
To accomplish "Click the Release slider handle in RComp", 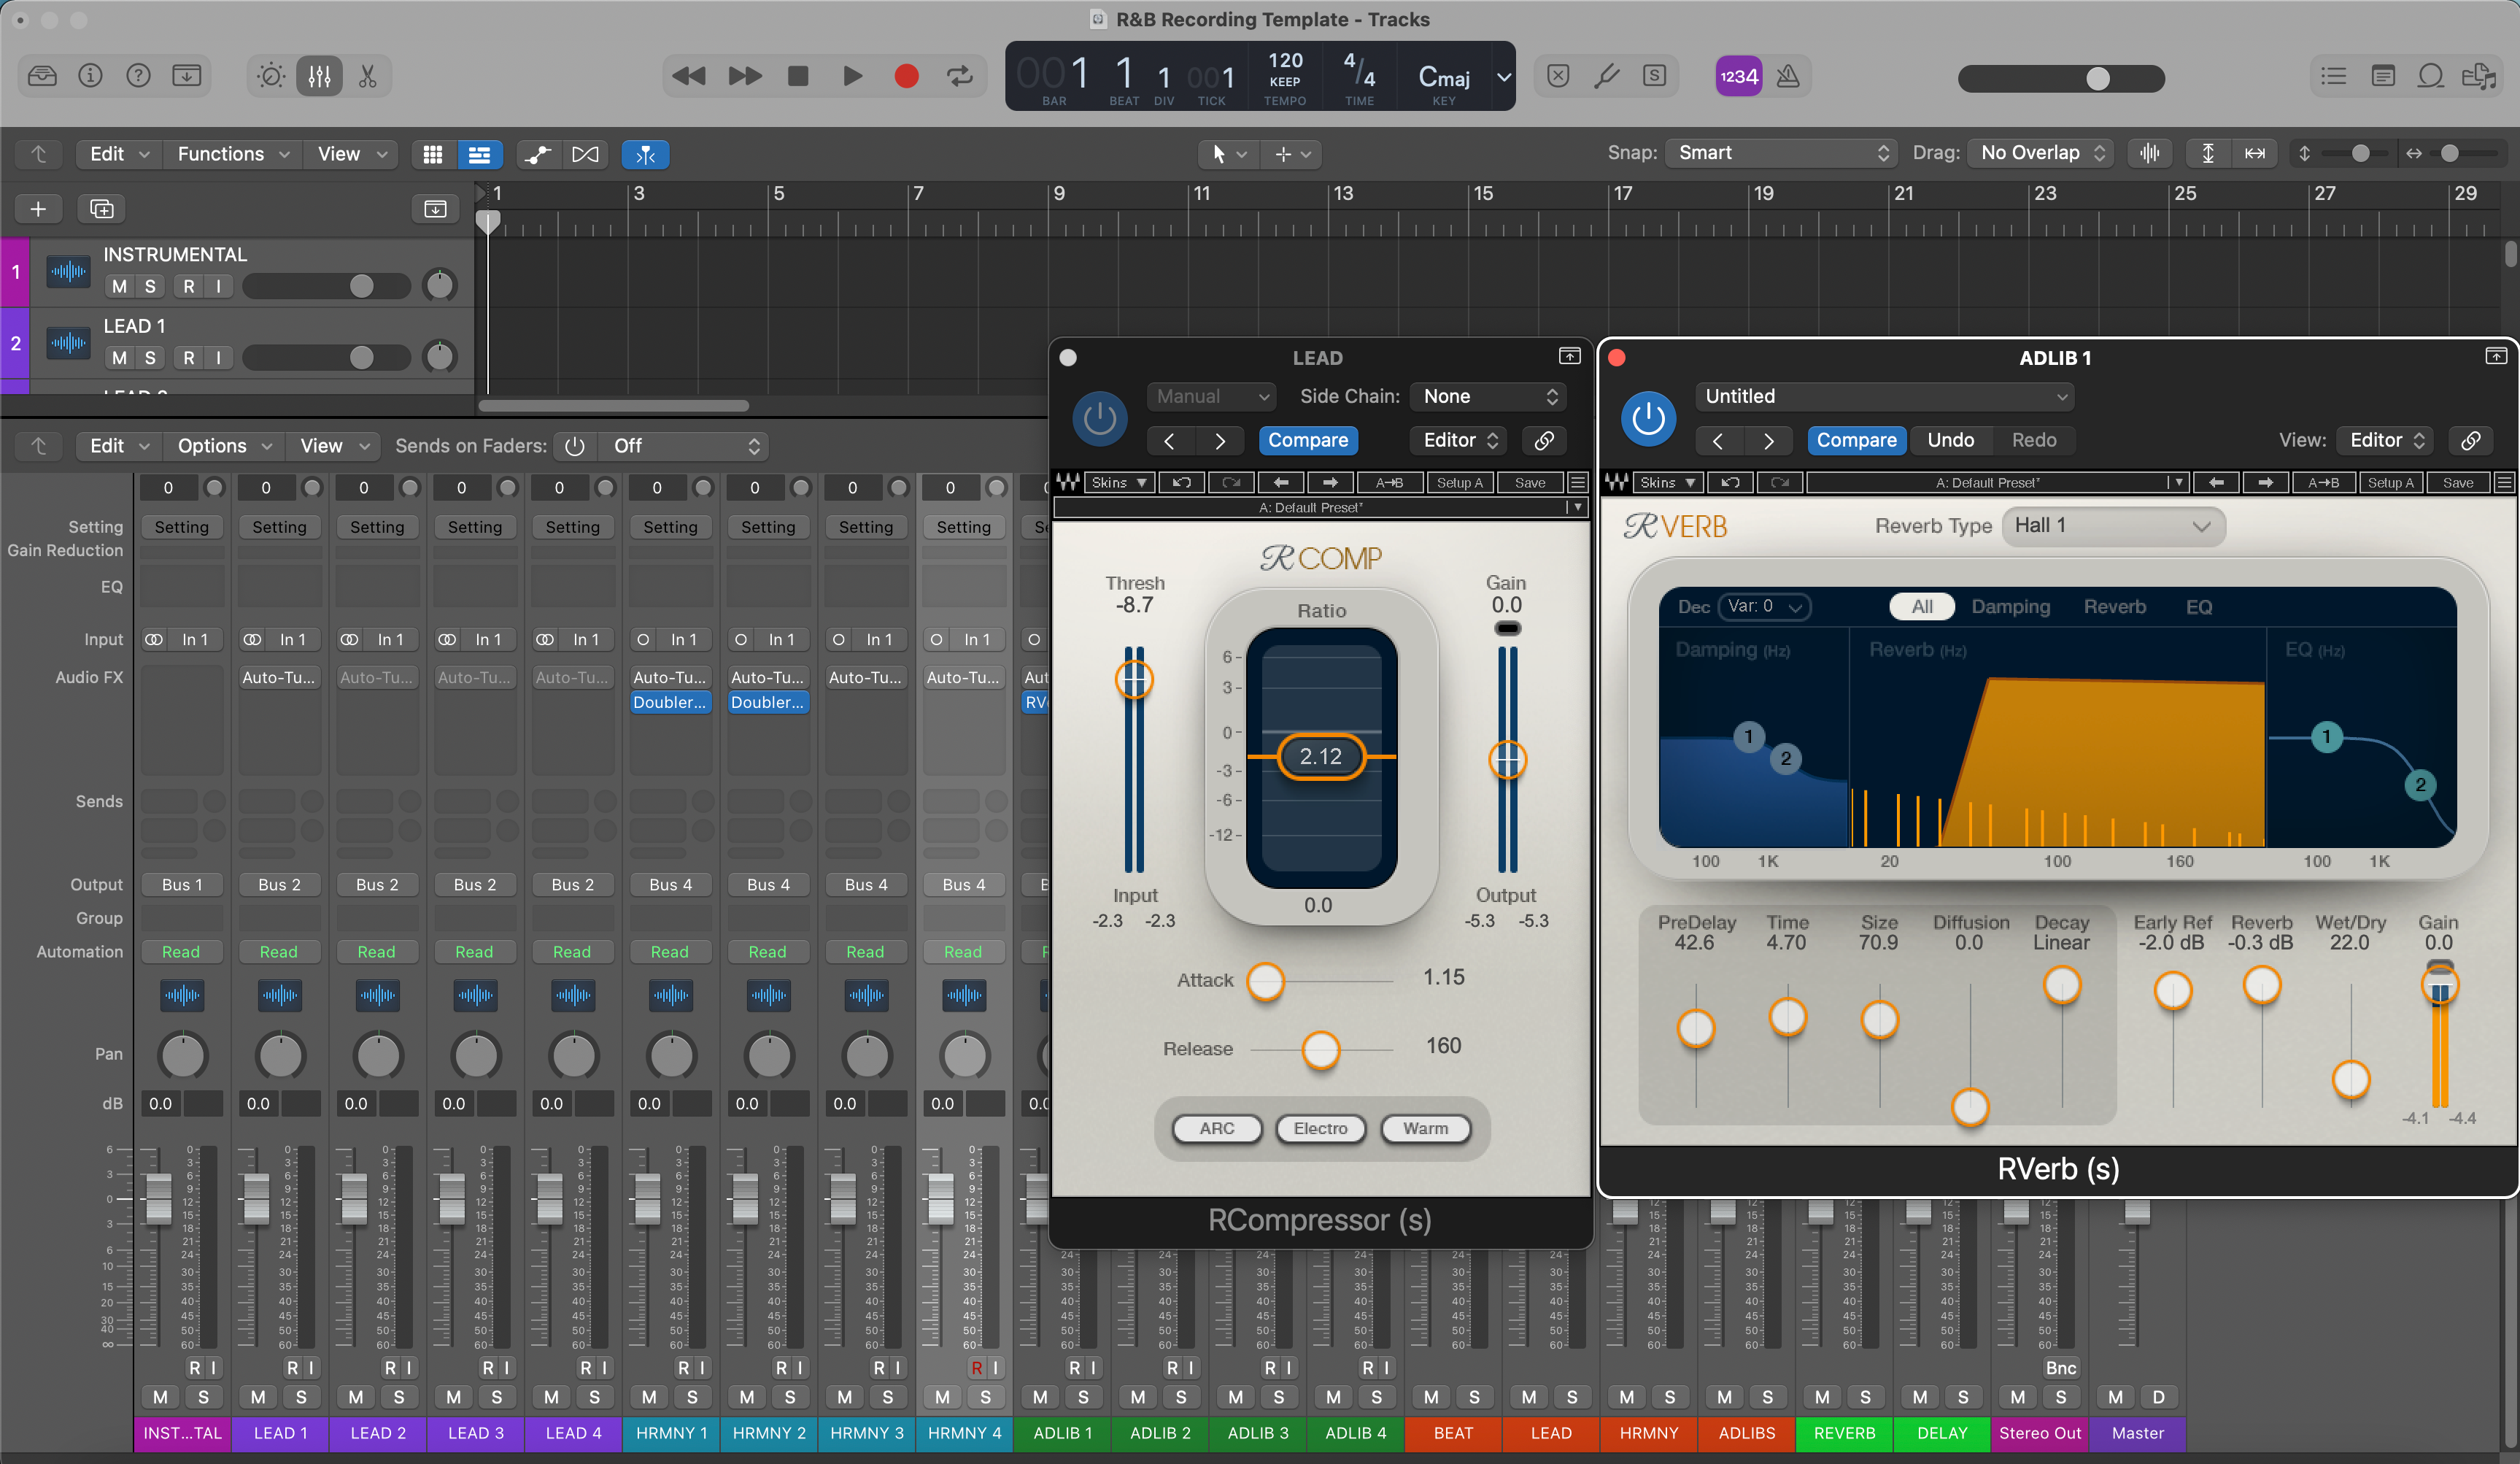I will pos(1320,1050).
